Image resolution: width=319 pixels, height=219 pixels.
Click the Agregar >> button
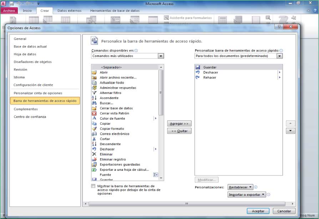(179, 124)
